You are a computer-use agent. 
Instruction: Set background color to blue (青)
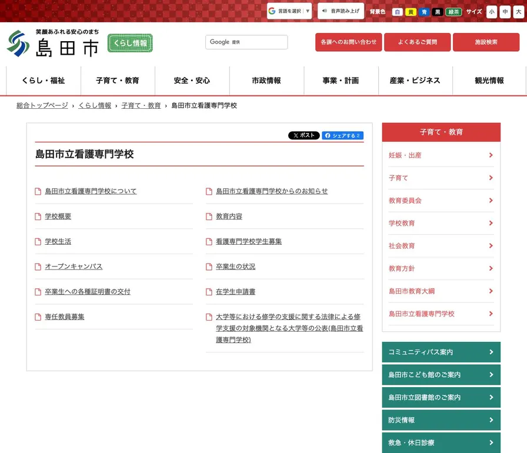(x=424, y=12)
